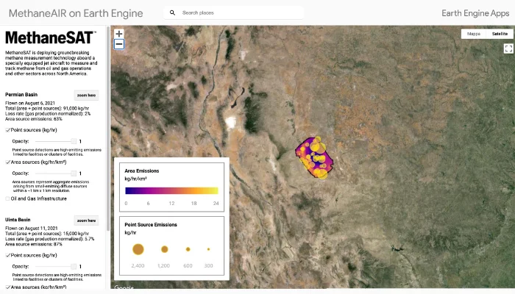Zoom to the Permian Basin
515x294 pixels.
86,95
